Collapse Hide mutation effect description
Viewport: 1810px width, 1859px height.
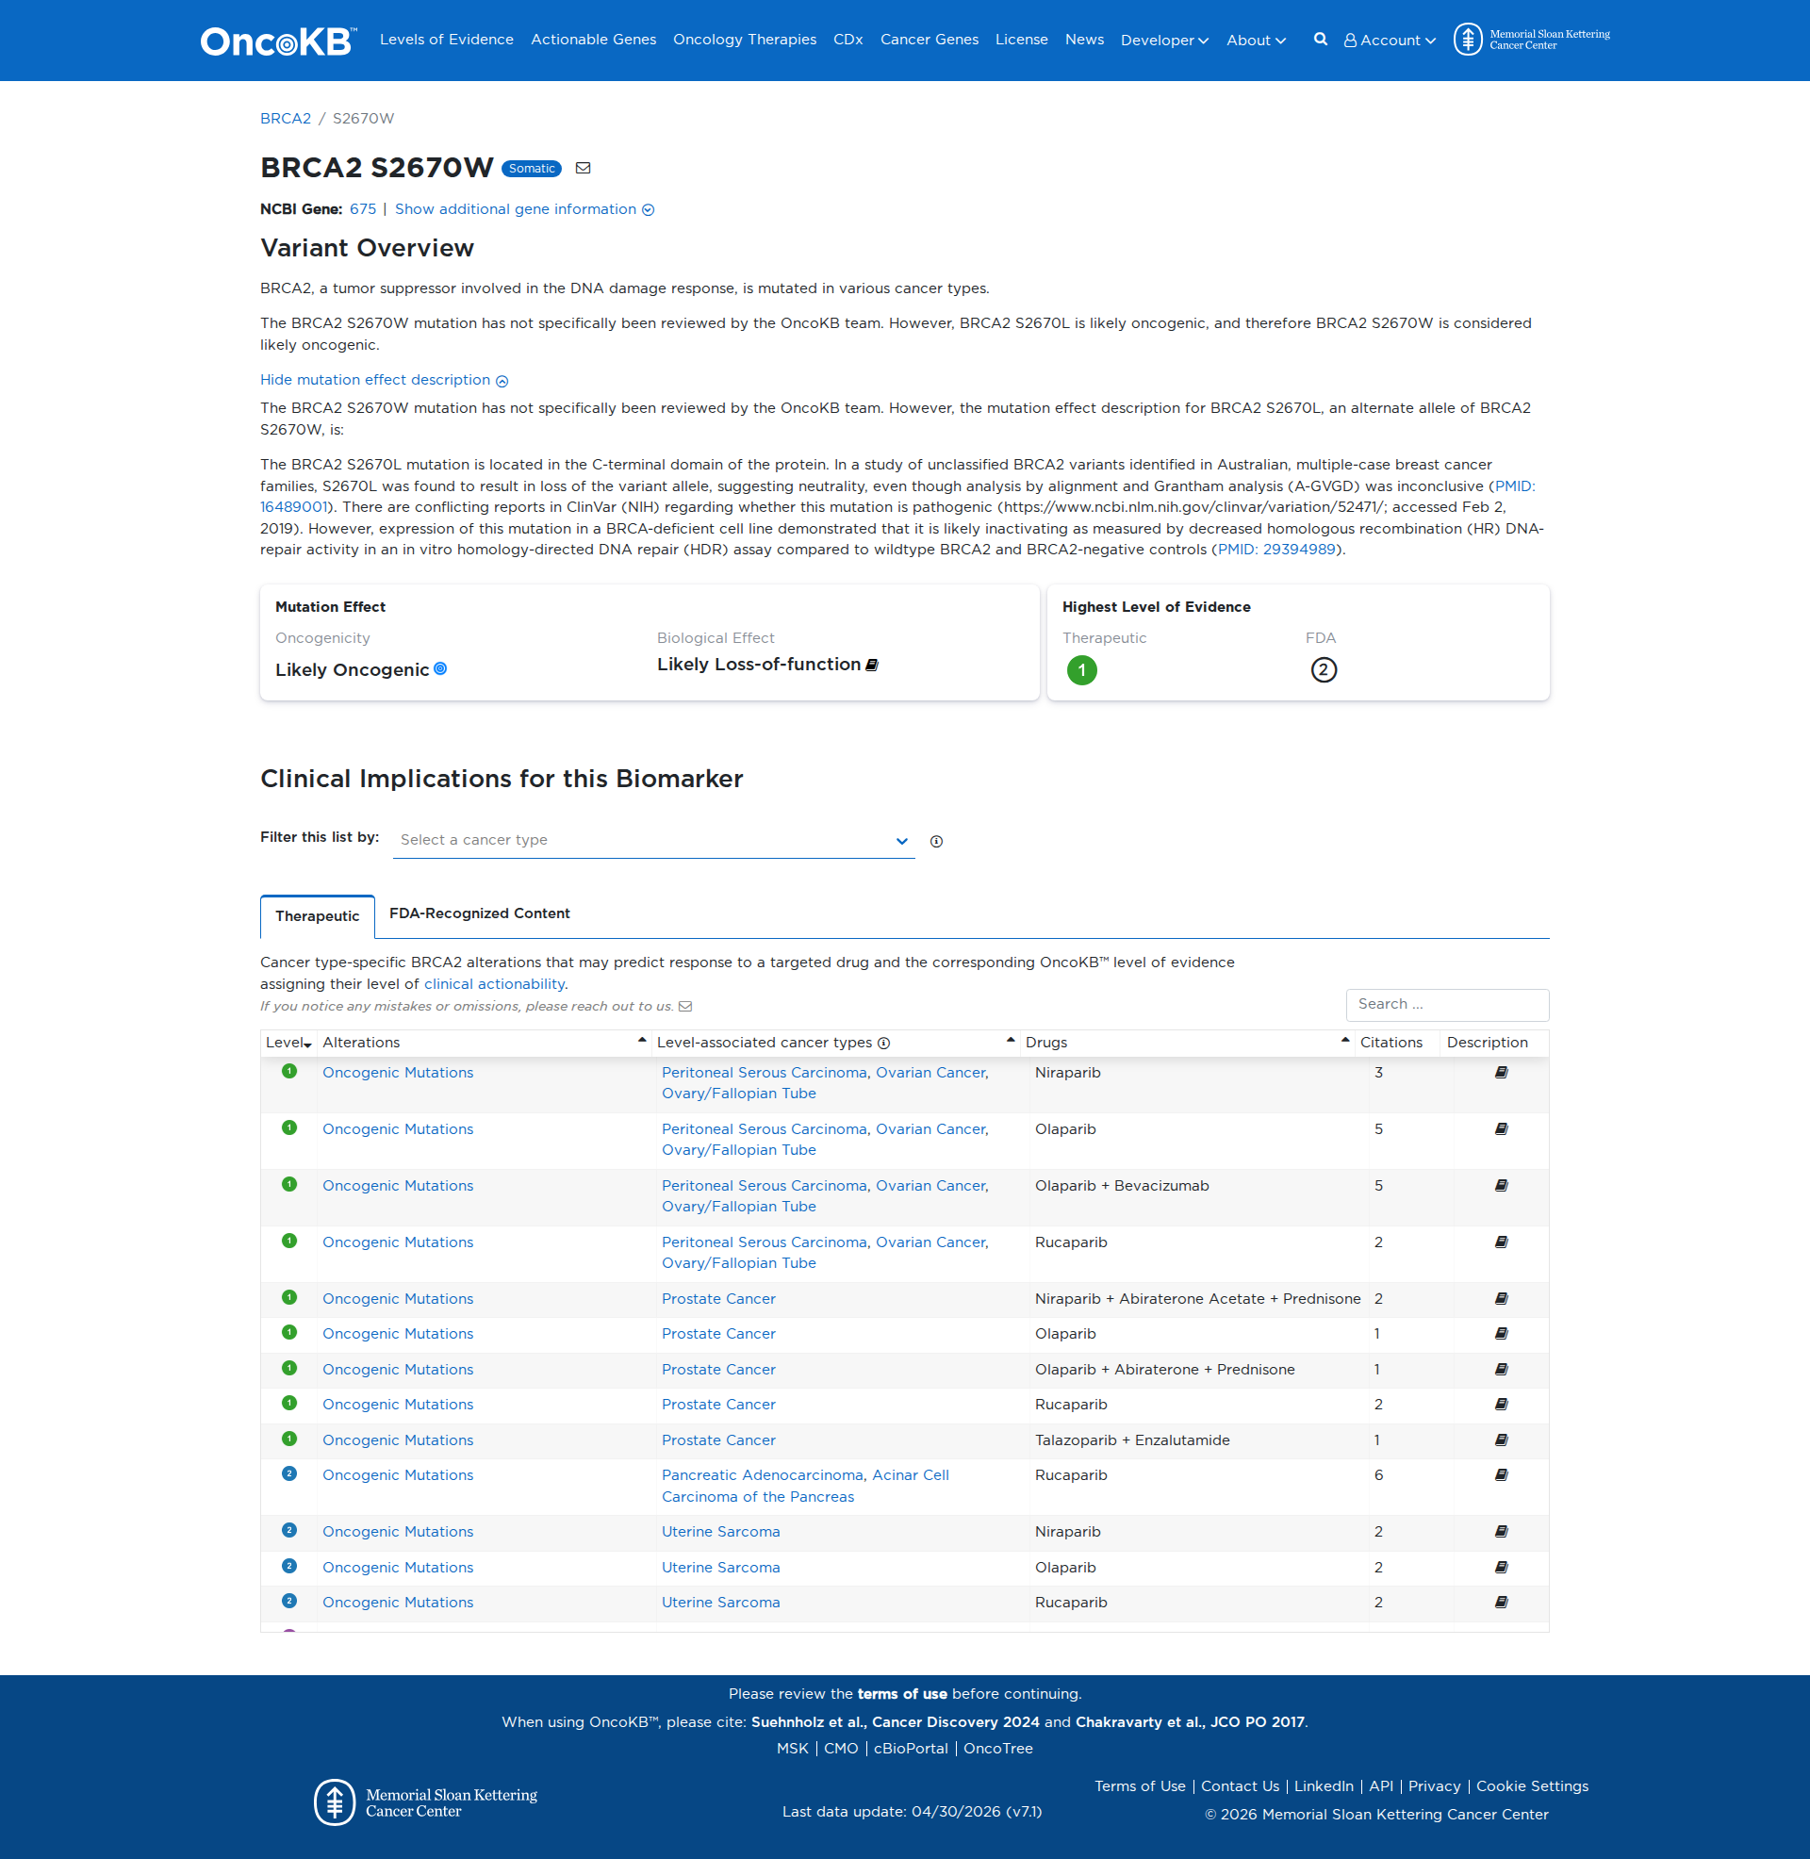[384, 380]
